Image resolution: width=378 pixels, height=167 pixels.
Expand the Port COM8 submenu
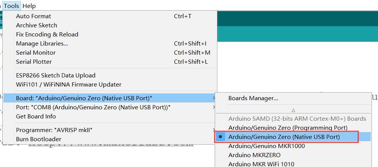(93, 107)
